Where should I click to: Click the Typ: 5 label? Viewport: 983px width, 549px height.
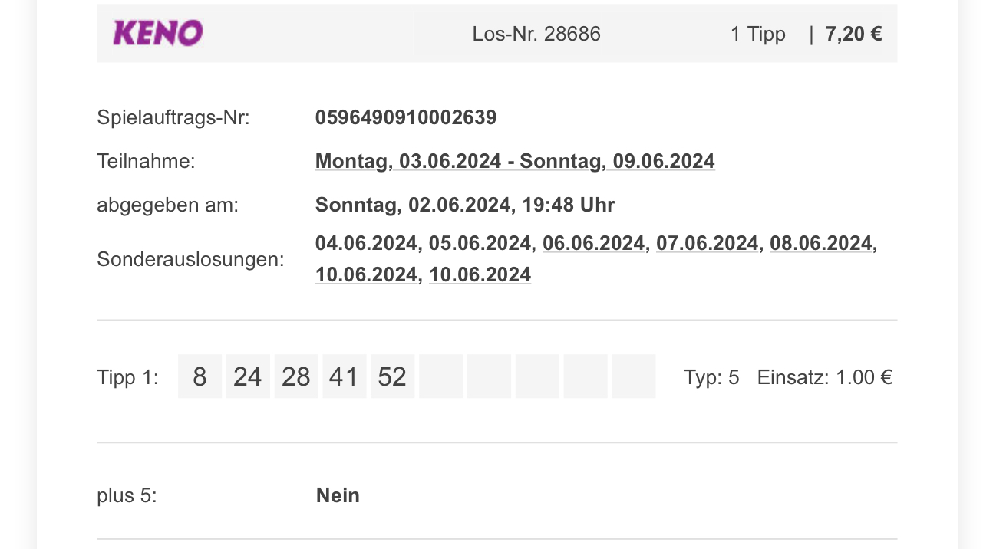click(x=711, y=377)
